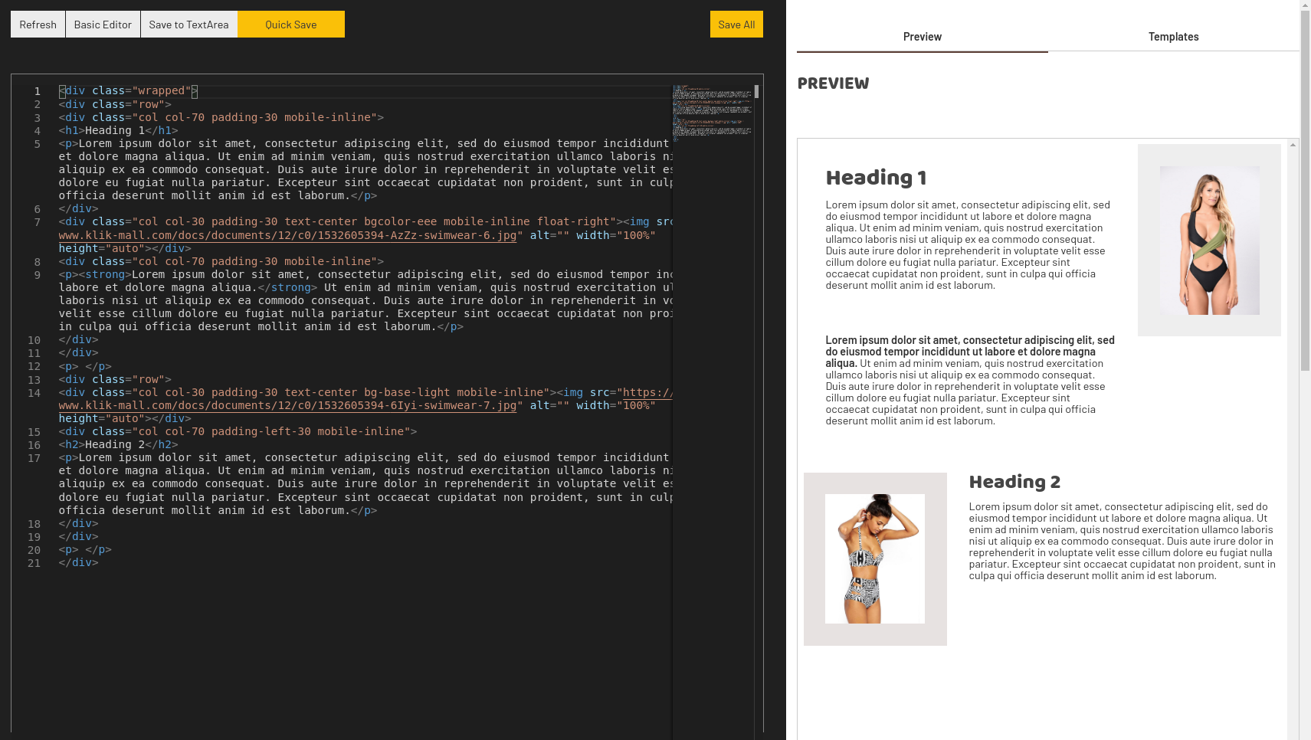Viewport: 1311px width, 740px height.
Task: Click the Refresh button
Action: [38, 25]
